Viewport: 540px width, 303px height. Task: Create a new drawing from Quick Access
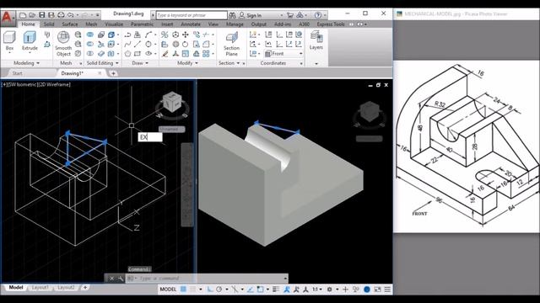pyautogui.click(x=23, y=15)
